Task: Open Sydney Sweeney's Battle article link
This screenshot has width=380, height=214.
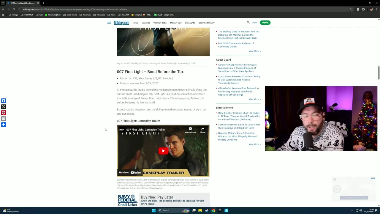Action: point(239,126)
